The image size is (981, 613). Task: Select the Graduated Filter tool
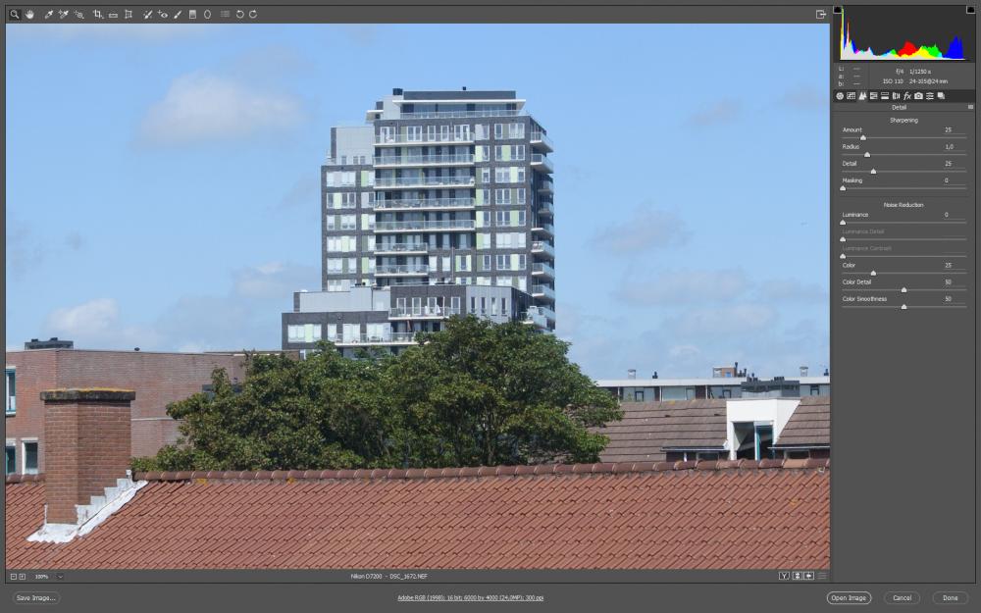pyautogui.click(x=192, y=14)
